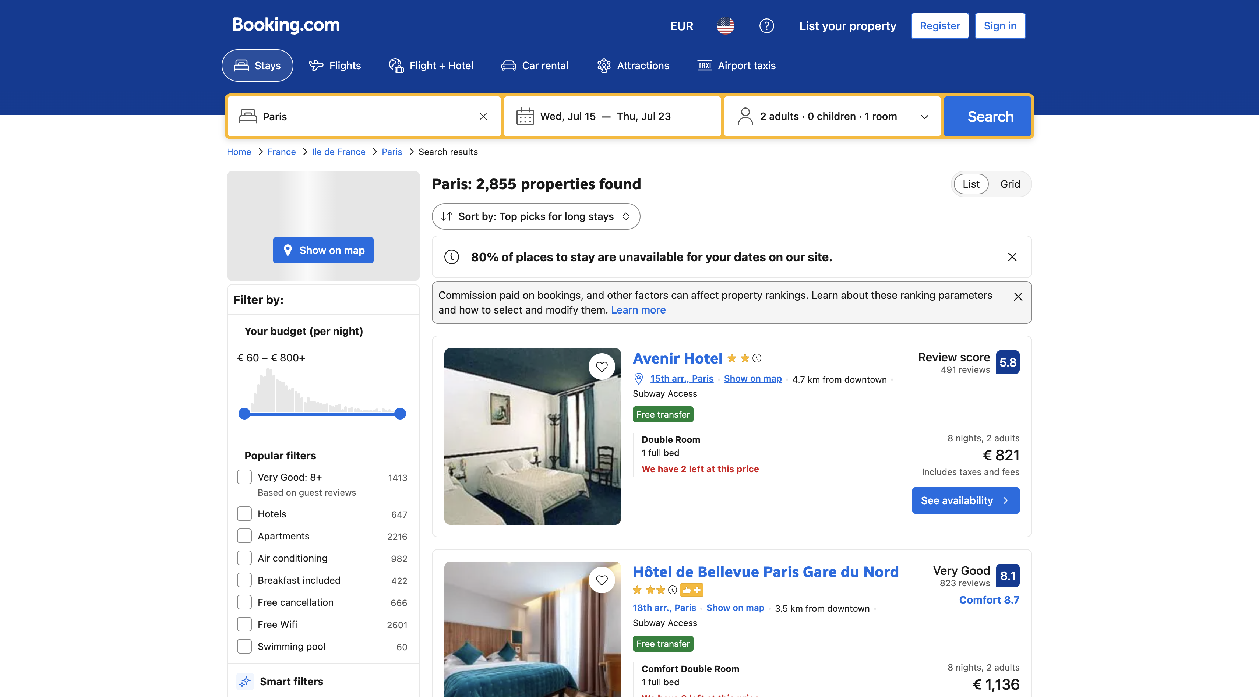Dismiss the 80% unavailable notice
Screen dimensions: 1259x697
pos(1012,257)
